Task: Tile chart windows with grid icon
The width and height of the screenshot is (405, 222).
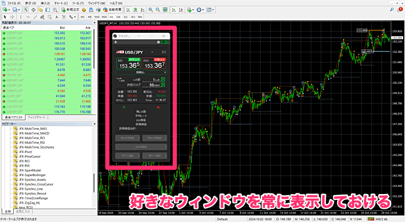Action: tap(165, 10)
